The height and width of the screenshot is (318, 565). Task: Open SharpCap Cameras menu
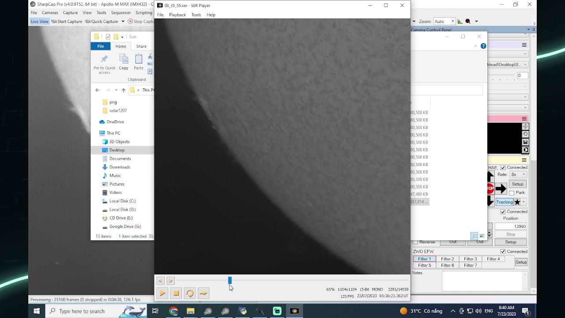(x=50, y=13)
